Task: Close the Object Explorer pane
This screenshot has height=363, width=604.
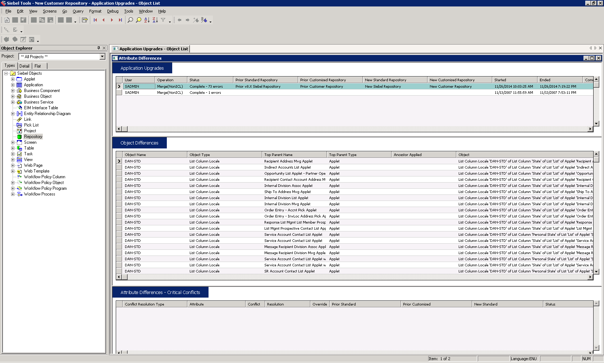Action: point(104,48)
